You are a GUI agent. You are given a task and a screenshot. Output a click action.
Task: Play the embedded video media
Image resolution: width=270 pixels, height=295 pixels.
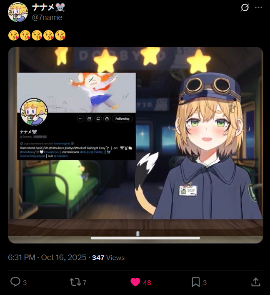tap(135, 145)
